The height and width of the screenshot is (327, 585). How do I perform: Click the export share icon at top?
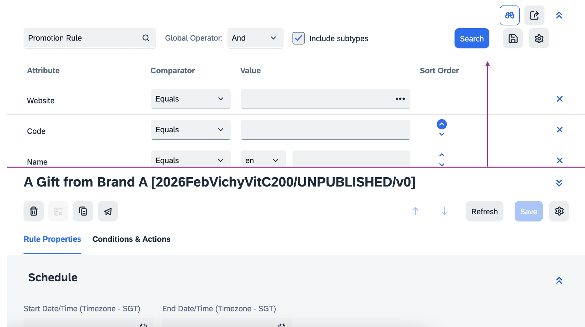tap(534, 15)
